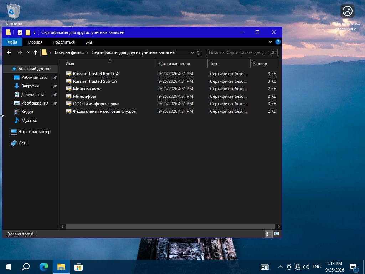Switch to large icons view in status bar

pyautogui.click(x=277, y=234)
